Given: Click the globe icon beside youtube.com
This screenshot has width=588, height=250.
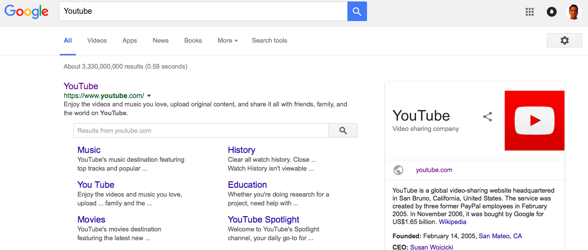Looking at the screenshot, I should [398, 170].
